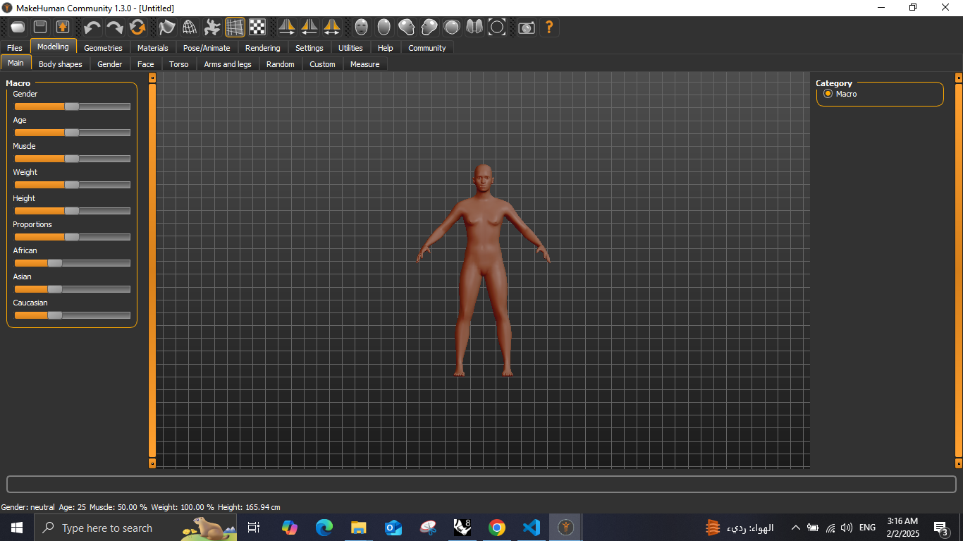This screenshot has height=541, width=963.
Task: Switch to the Torso sub-tab
Action: point(179,64)
